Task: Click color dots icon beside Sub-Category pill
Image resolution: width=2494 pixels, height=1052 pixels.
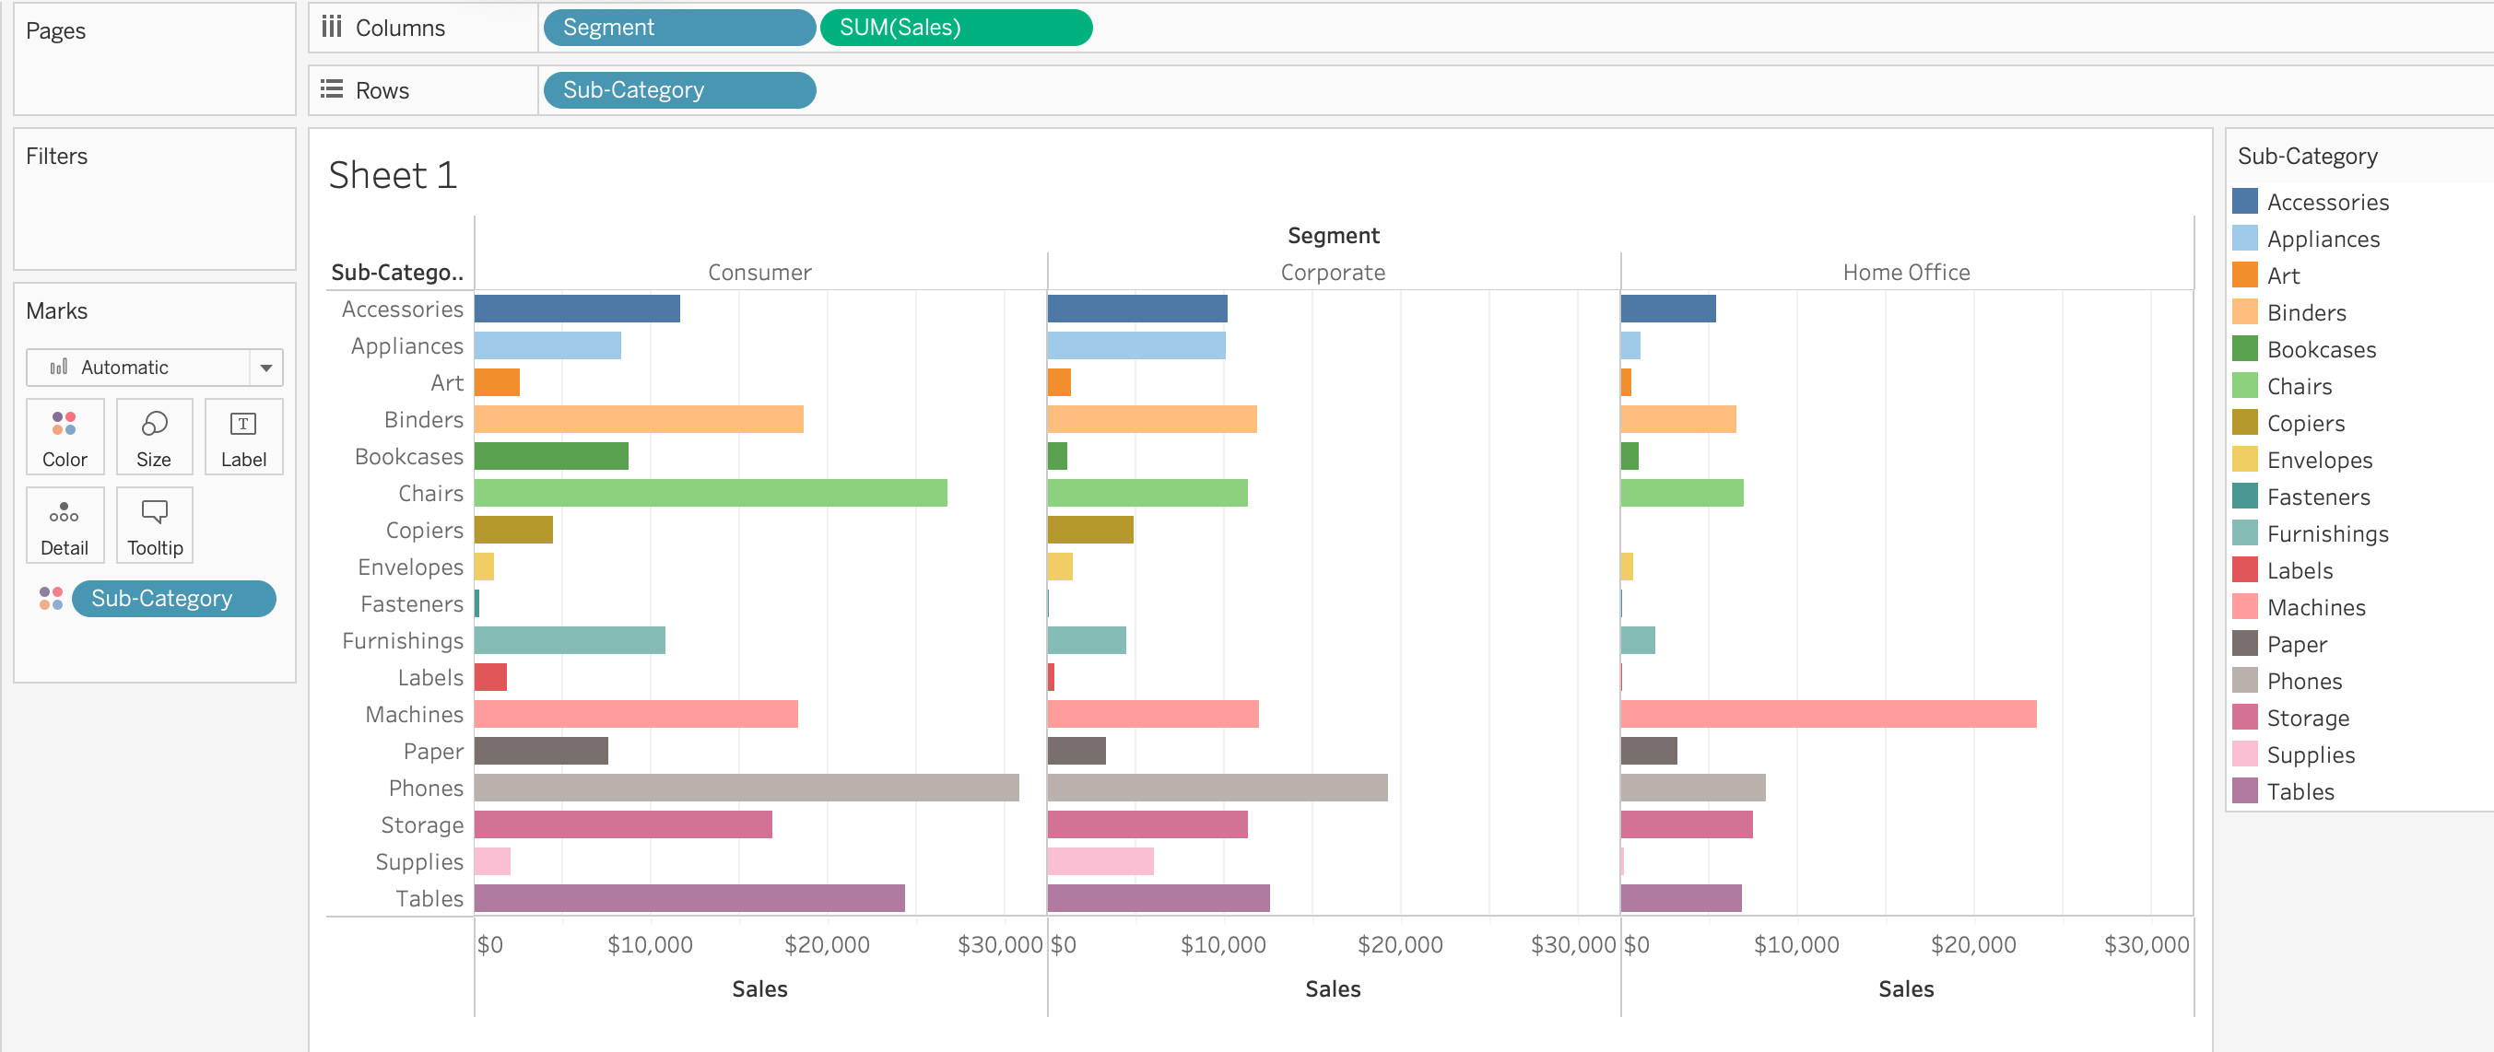Action: [x=51, y=598]
